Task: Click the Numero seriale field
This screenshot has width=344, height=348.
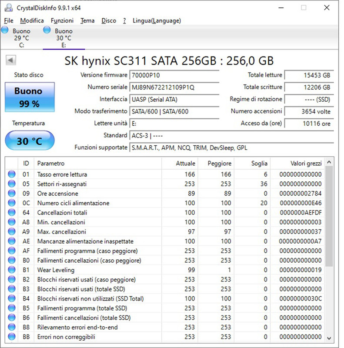Action: [x=174, y=87]
